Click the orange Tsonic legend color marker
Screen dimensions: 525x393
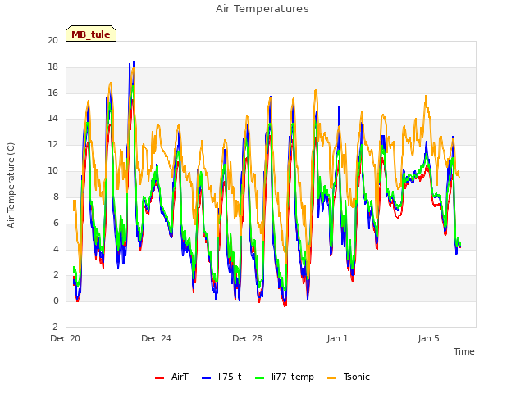point(331,378)
